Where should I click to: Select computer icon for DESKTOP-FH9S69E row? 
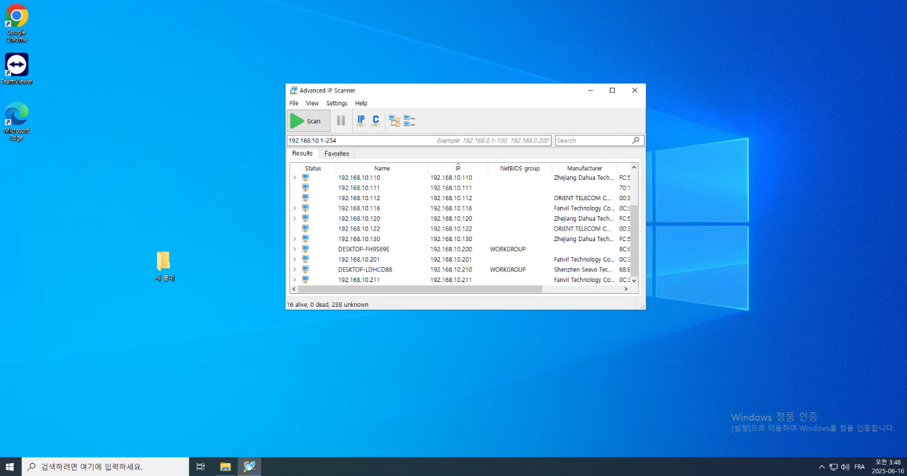click(x=305, y=249)
